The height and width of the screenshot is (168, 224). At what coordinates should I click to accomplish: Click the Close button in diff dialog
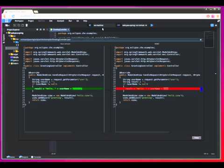click(196, 138)
